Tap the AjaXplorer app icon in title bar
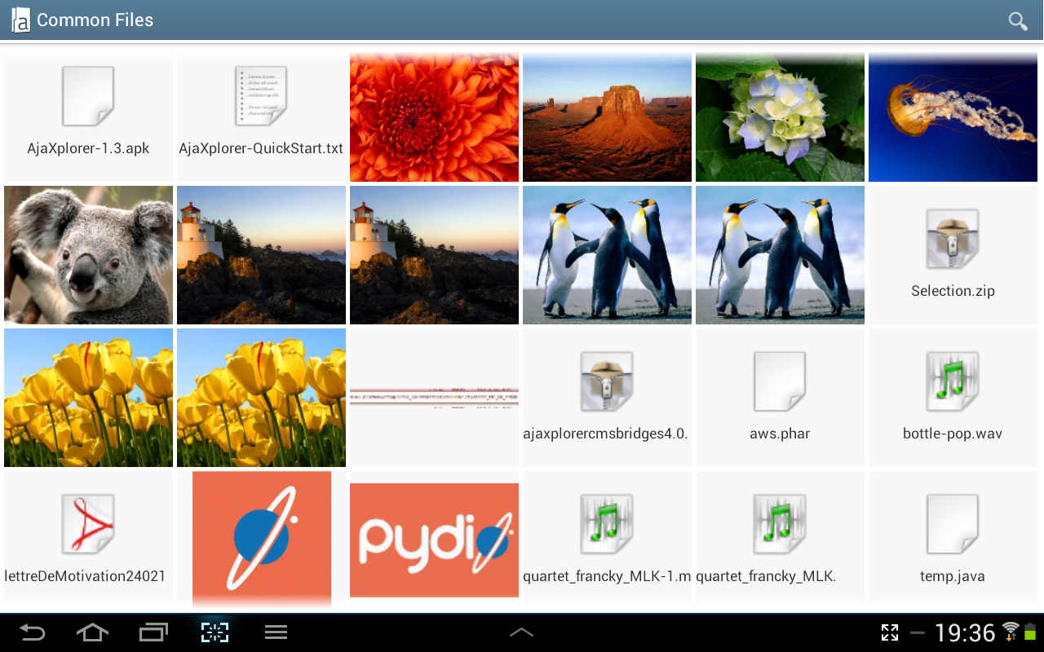This screenshot has height=652, width=1044. 20,20
